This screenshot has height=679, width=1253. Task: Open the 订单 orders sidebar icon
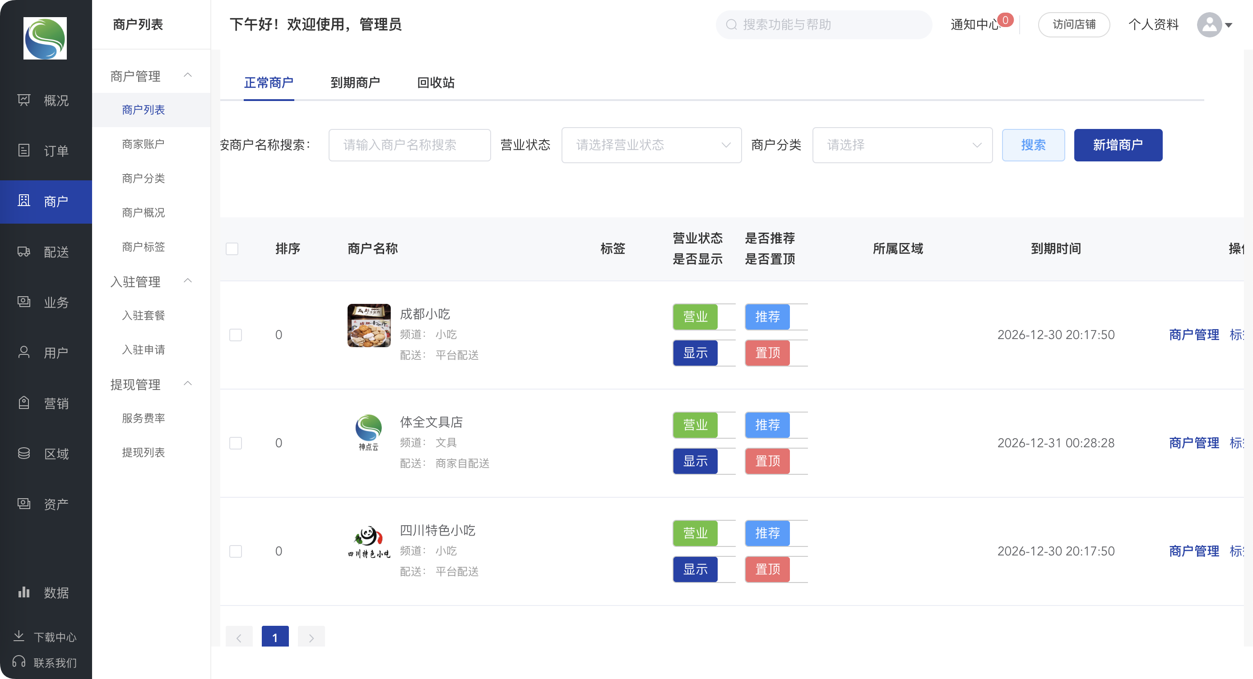click(24, 150)
